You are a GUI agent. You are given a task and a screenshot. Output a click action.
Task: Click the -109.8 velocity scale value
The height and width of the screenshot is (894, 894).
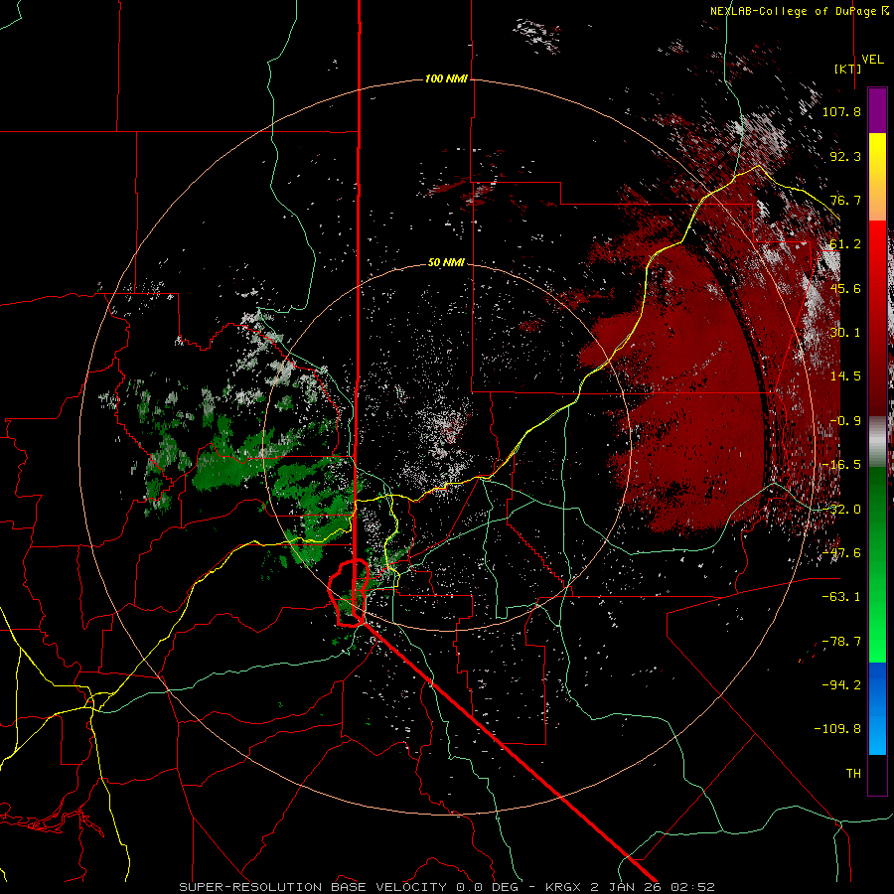coord(837,729)
